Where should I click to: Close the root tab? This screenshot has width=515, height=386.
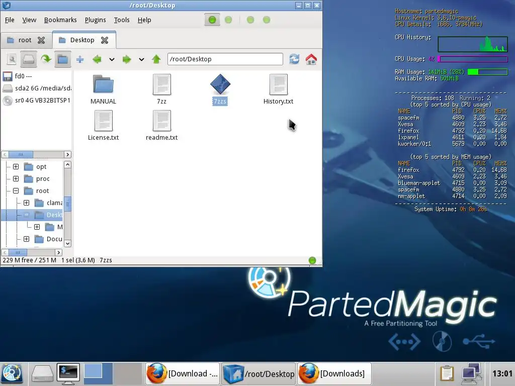click(41, 40)
